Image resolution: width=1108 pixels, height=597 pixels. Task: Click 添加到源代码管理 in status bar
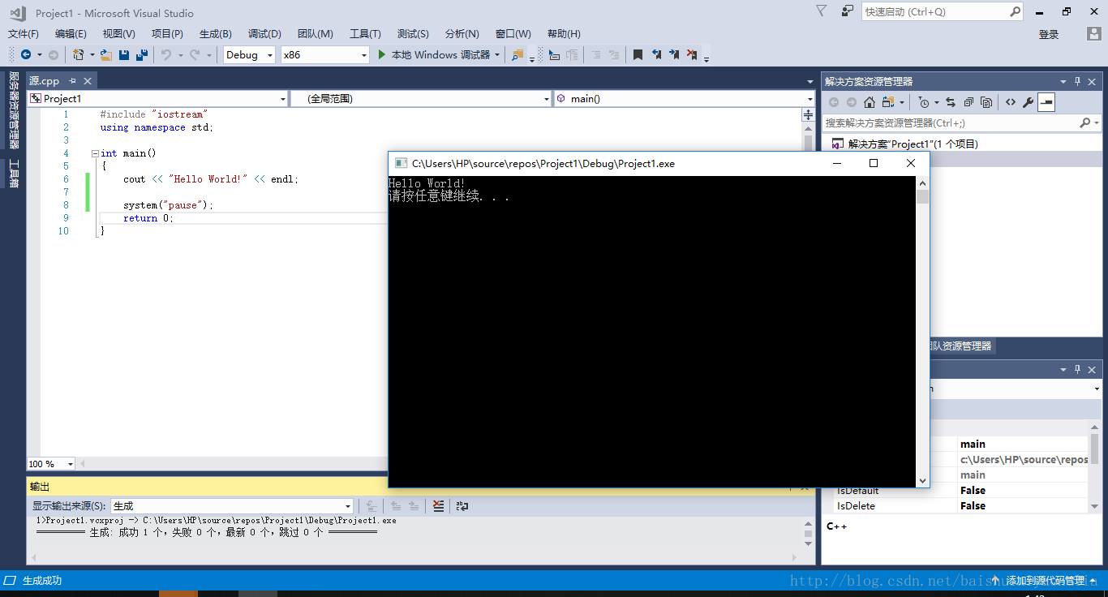pyautogui.click(x=1045, y=581)
